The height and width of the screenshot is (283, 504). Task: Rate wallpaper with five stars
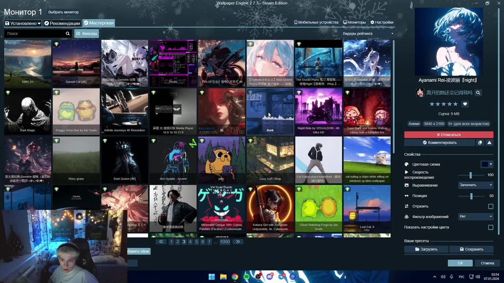coord(455,104)
